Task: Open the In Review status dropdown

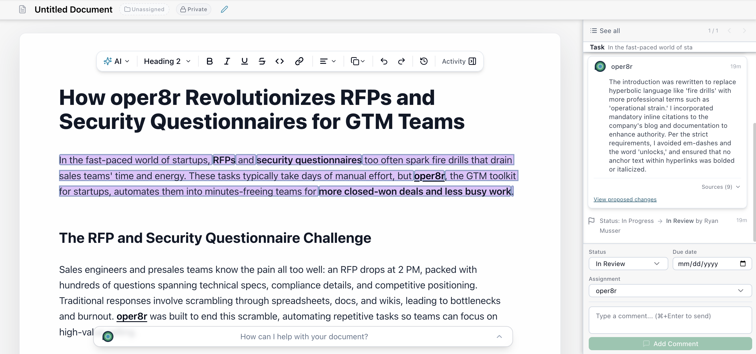Action: [x=628, y=264]
